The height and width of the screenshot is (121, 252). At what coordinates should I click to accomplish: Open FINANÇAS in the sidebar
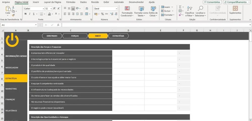click(10, 100)
